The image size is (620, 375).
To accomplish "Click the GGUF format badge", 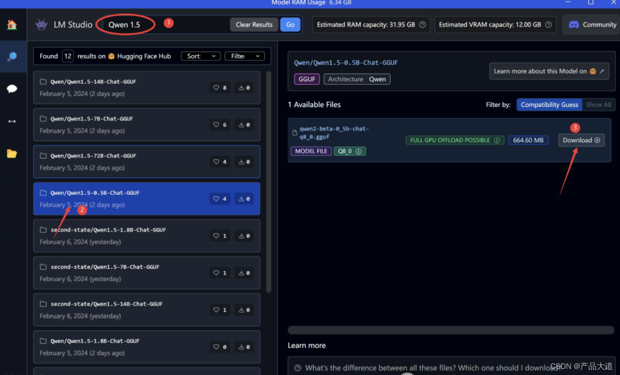I will click(307, 79).
